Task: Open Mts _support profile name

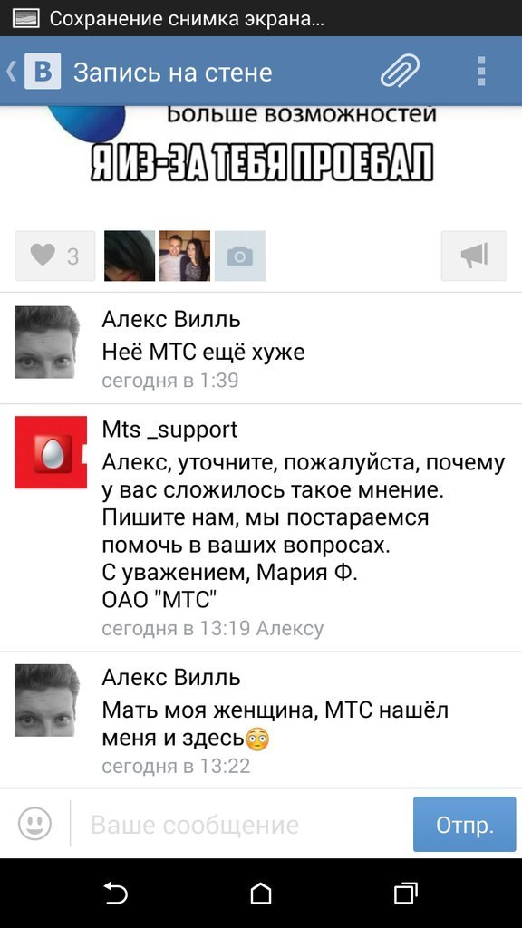Action: pos(169,429)
